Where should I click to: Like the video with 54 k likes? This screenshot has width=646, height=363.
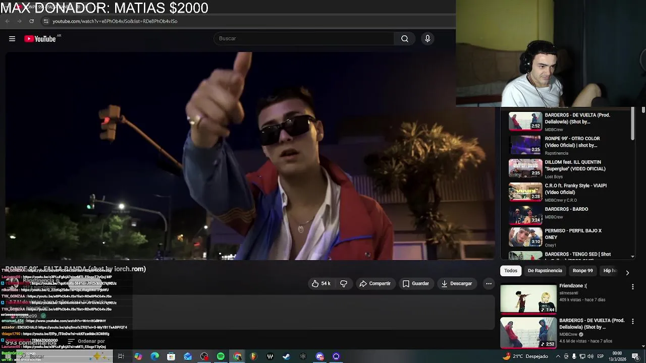click(x=321, y=284)
